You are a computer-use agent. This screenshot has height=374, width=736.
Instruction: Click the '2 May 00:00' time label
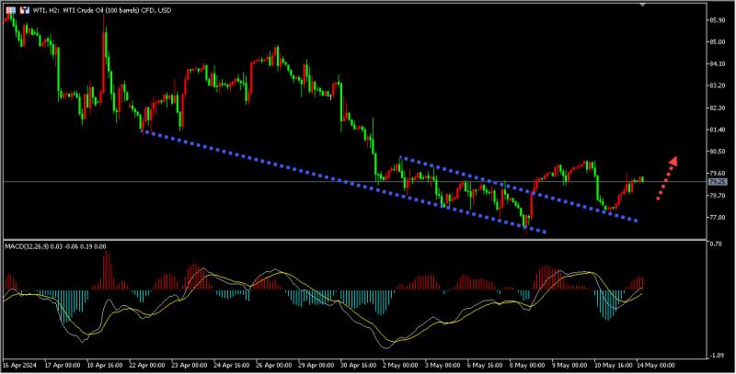click(x=400, y=365)
